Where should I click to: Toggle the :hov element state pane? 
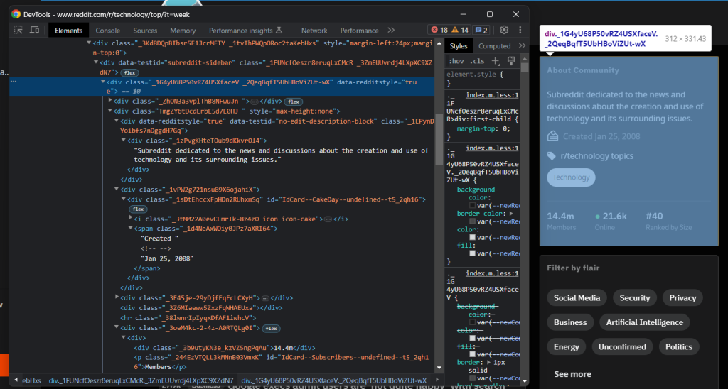(x=458, y=61)
